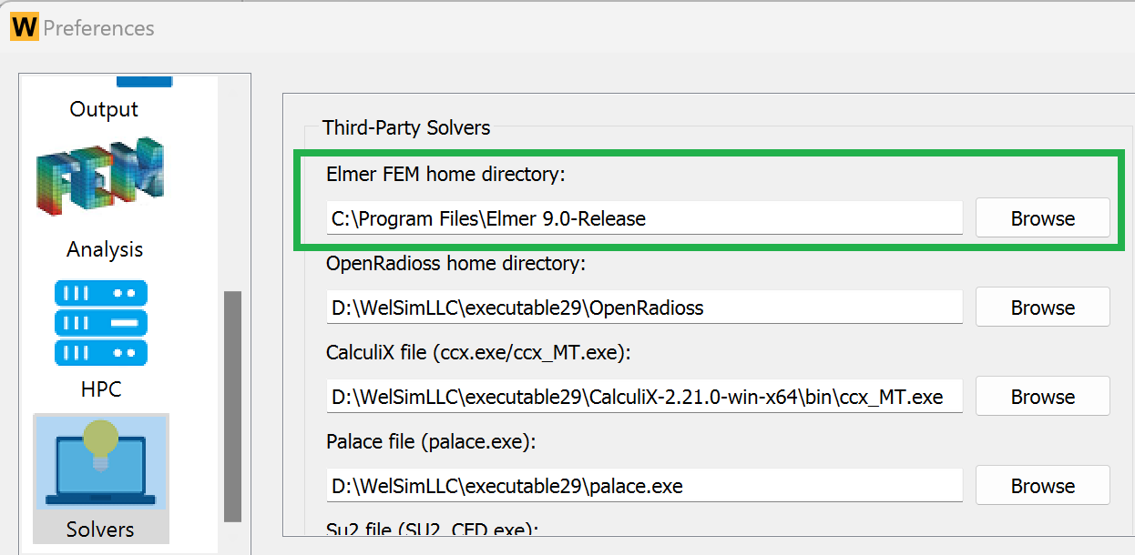Click the Palace file path field
The image size is (1135, 555).
point(644,486)
